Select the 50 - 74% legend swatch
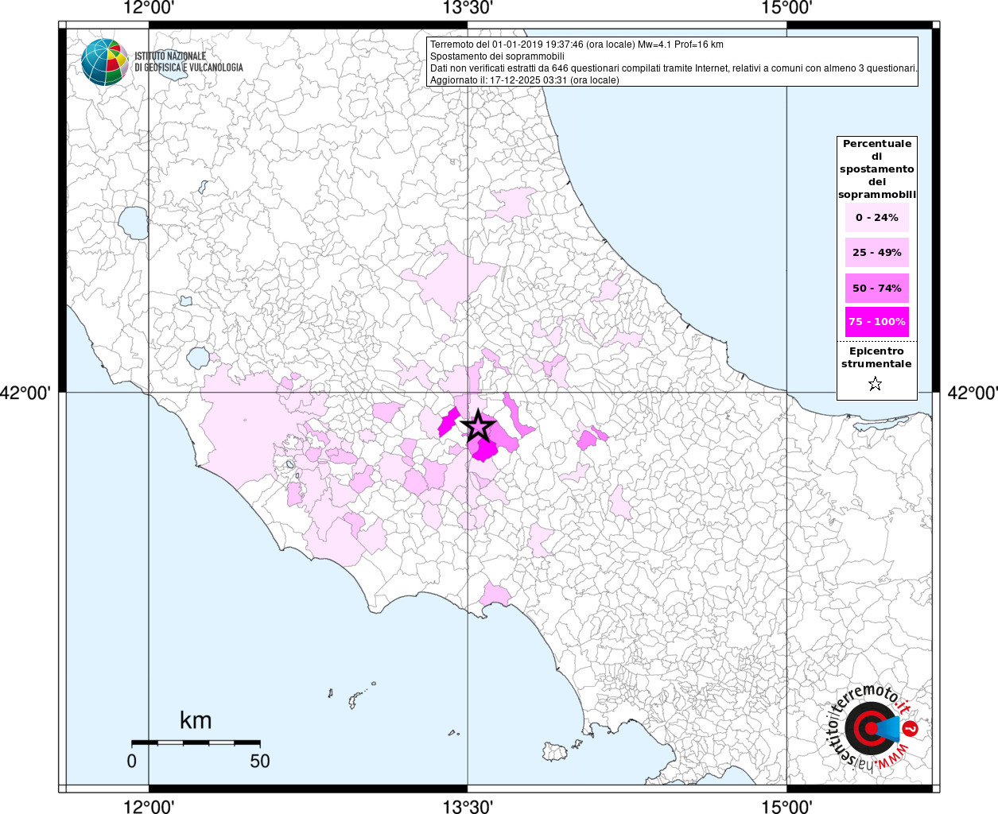 click(876, 288)
